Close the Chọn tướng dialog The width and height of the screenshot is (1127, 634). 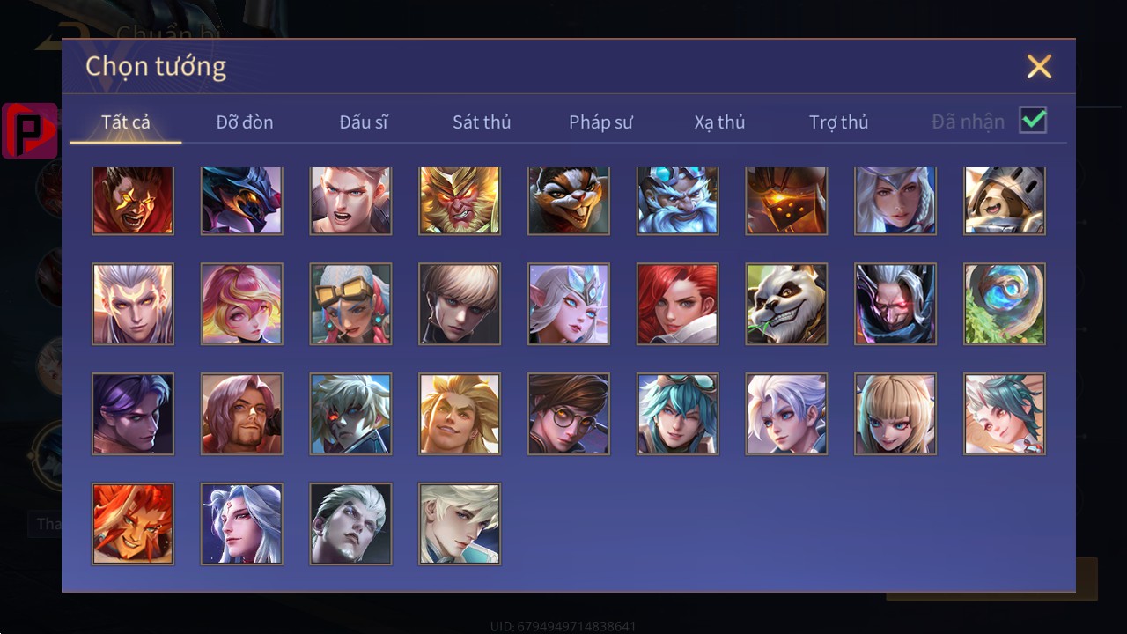pyautogui.click(x=1039, y=66)
